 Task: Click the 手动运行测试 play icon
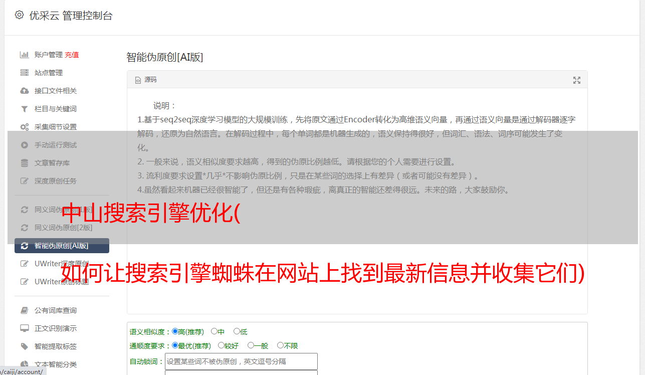24,145
